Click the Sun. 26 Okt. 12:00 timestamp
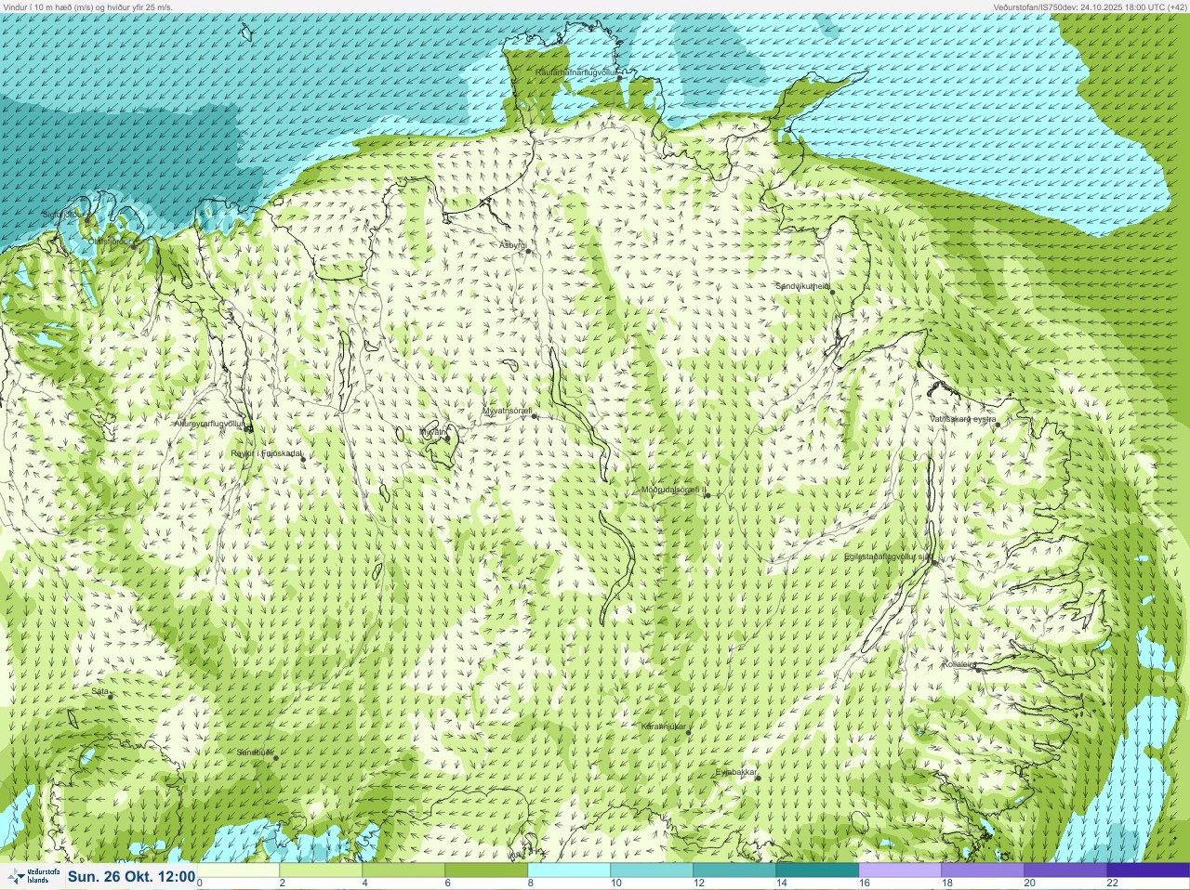 coord(131,876)
